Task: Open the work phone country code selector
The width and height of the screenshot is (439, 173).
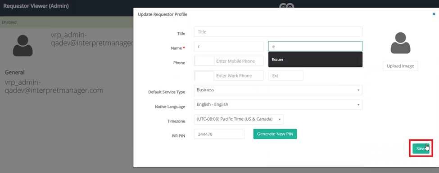Action: click(x=204, y=75)
